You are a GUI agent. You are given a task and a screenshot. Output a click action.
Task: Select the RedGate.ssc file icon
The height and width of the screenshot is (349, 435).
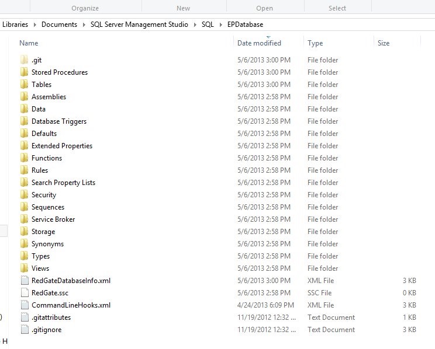[x=24, y=293]
